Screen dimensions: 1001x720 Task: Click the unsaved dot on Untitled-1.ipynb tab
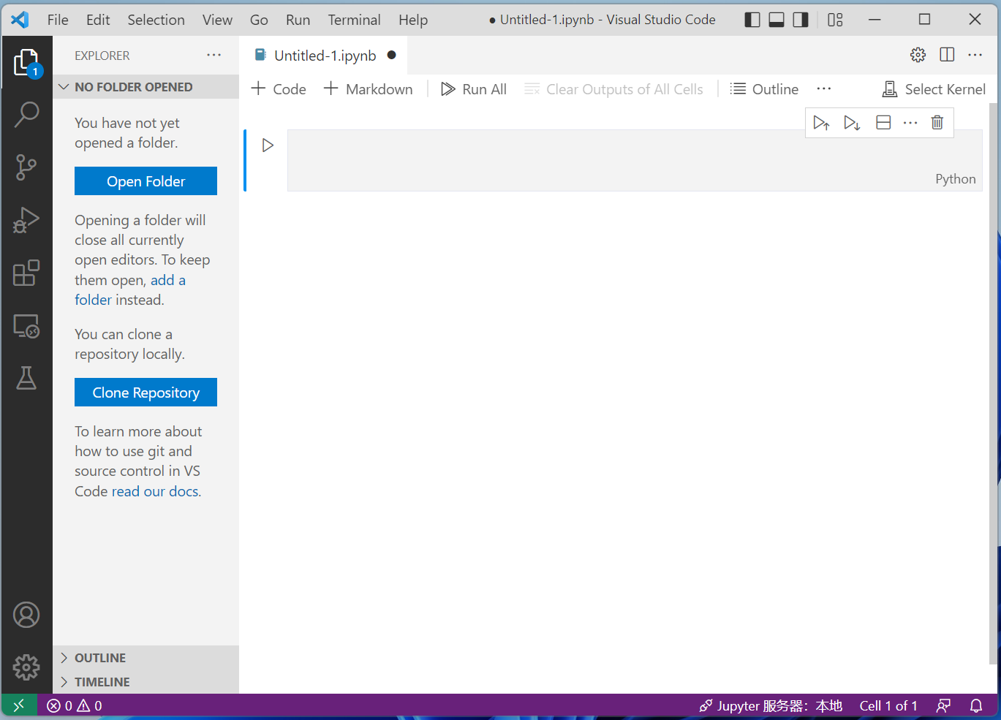(x=392, y=55)
